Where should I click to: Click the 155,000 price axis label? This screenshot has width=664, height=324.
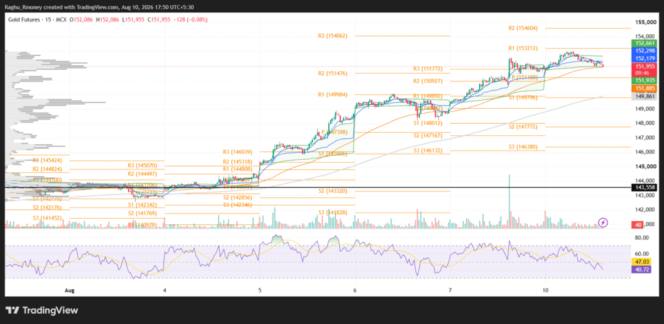[x=645, y=22]
